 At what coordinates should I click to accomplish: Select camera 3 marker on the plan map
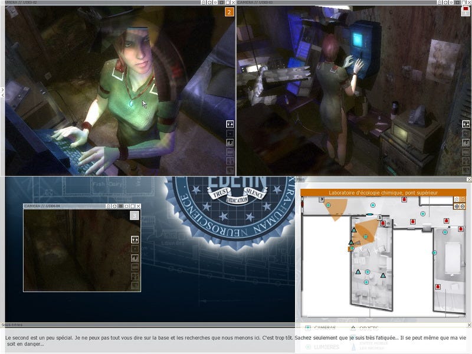click(x=322, y=199)
